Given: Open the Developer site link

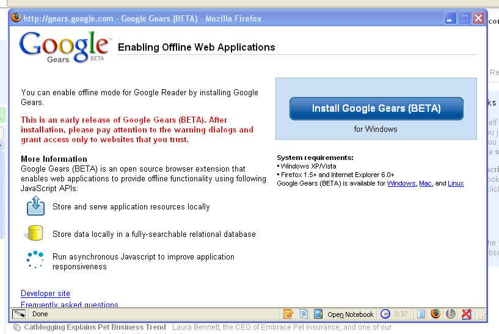Looking at the screenshot, I should click(x=45, y=293).
